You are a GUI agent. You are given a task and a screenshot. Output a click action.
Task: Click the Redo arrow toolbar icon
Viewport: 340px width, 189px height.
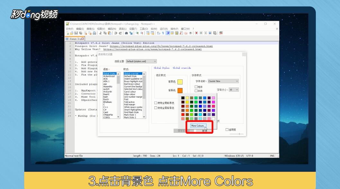[x=120, y=33]
